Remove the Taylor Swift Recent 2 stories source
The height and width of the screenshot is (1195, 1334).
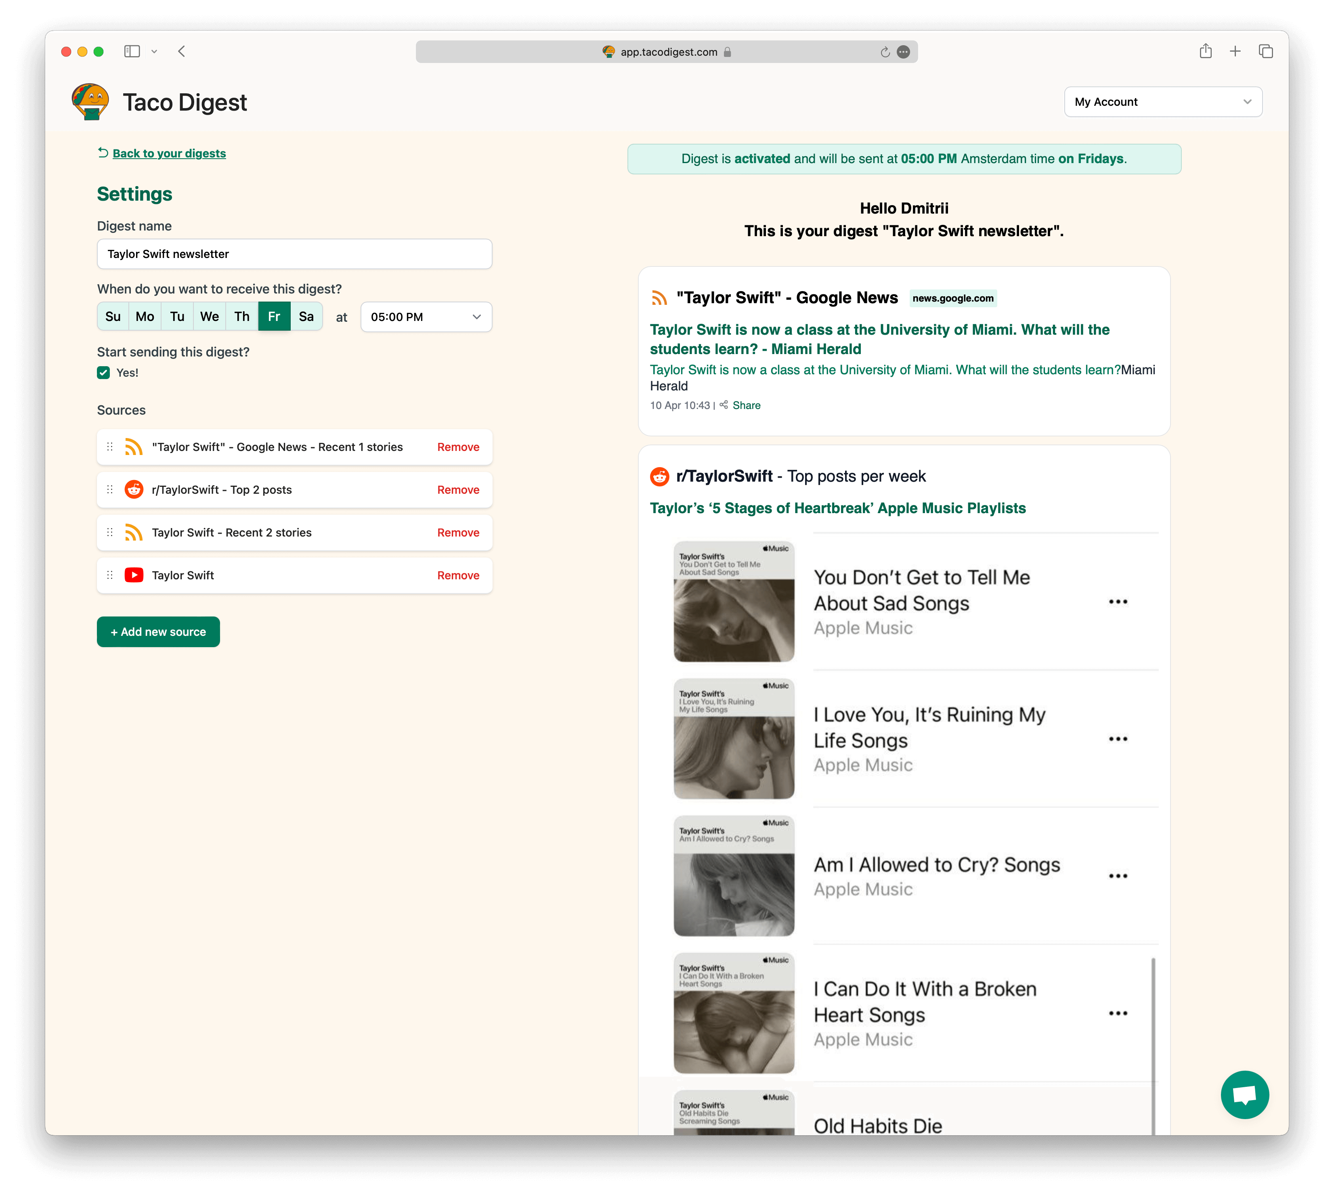458,533
